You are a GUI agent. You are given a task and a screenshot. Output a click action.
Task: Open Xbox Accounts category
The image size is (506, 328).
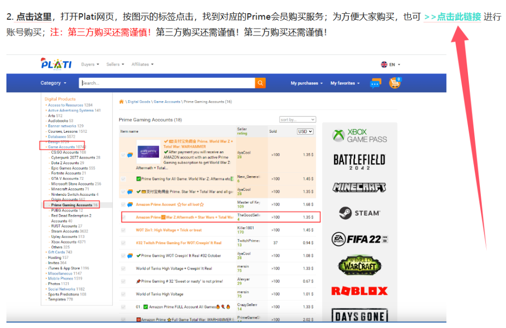coord(64,242)
